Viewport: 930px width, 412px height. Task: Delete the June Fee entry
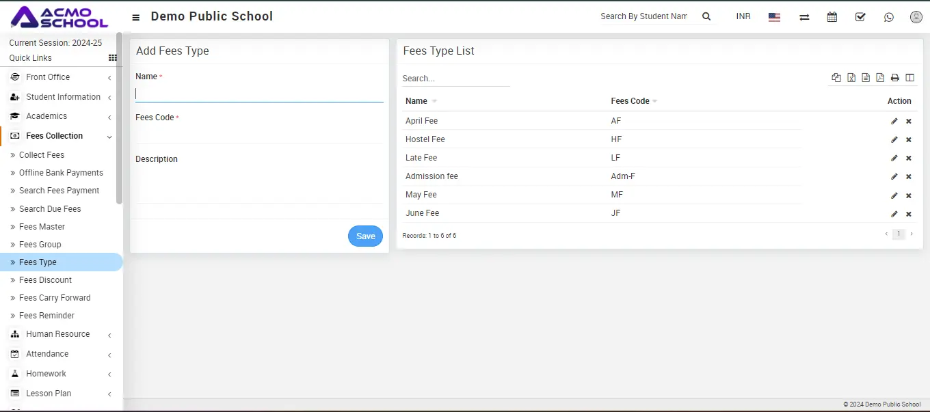click(909, 214)
